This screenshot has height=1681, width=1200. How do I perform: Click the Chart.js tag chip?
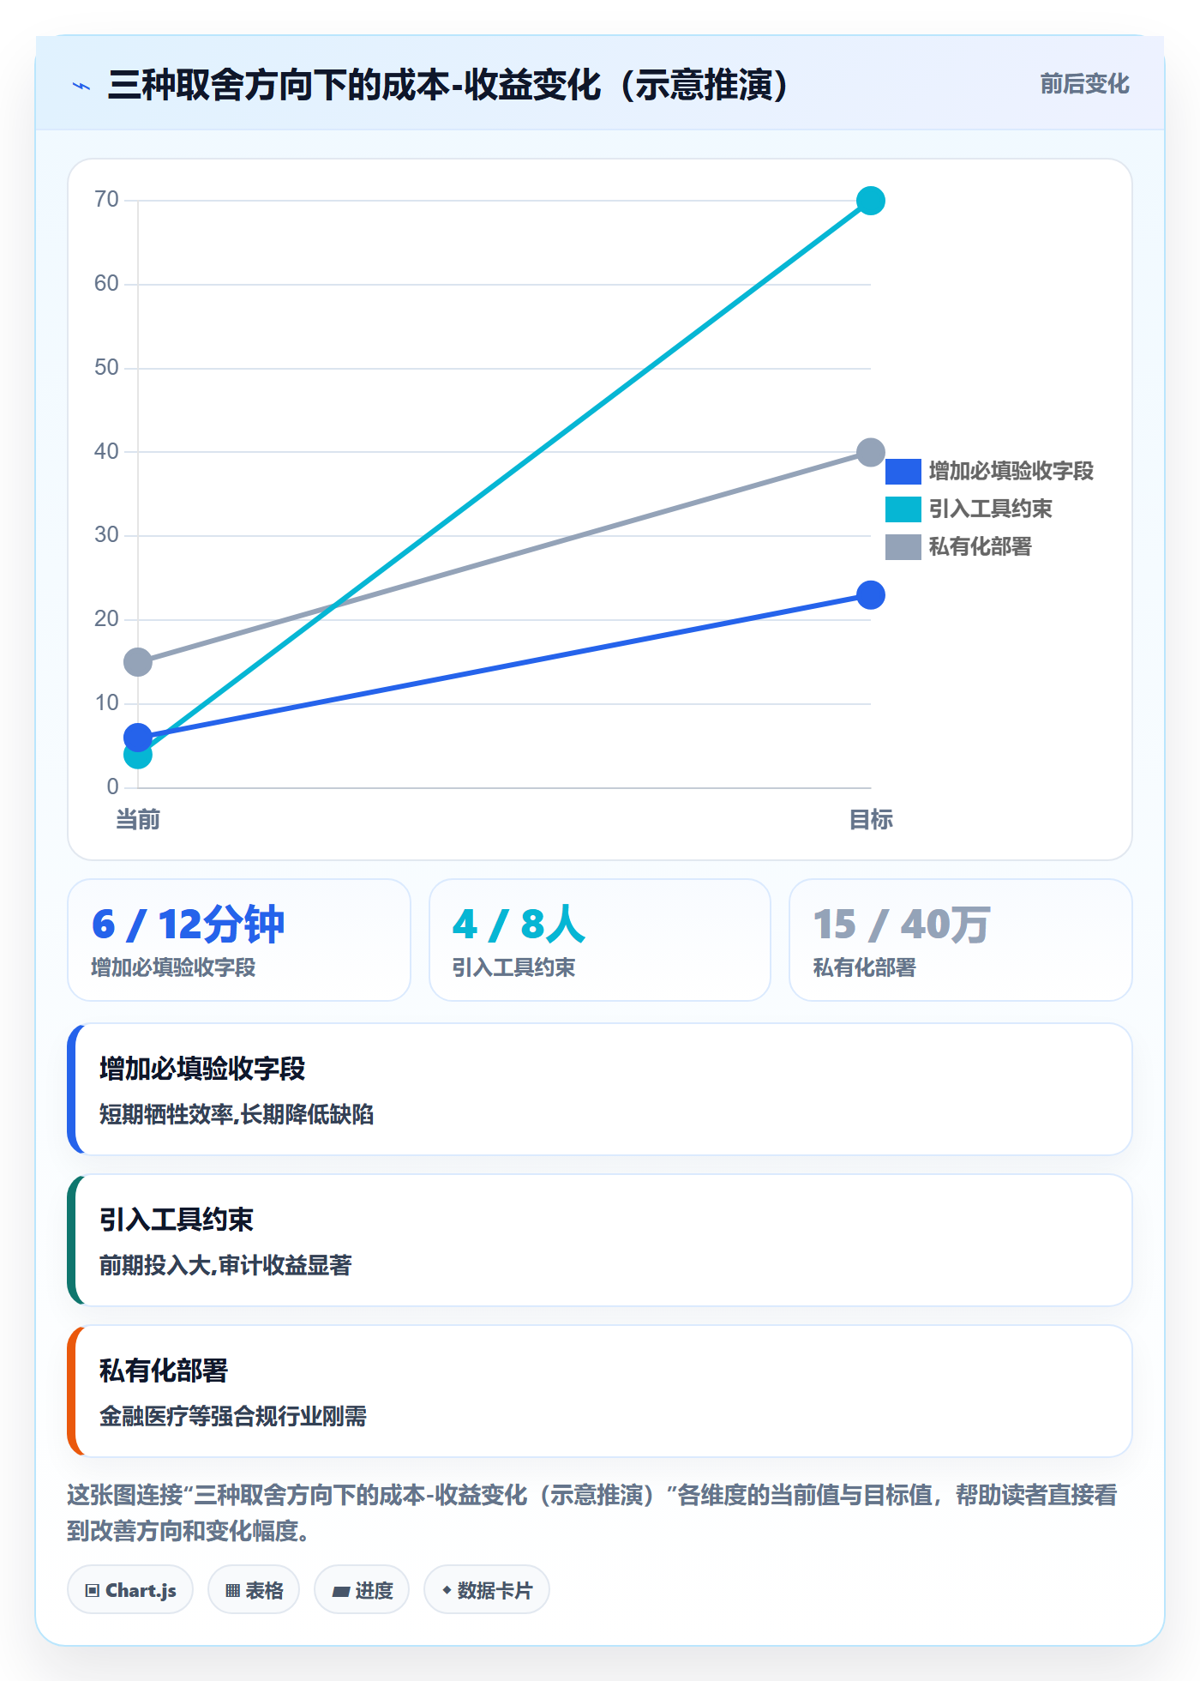(x=130, y=1590)
